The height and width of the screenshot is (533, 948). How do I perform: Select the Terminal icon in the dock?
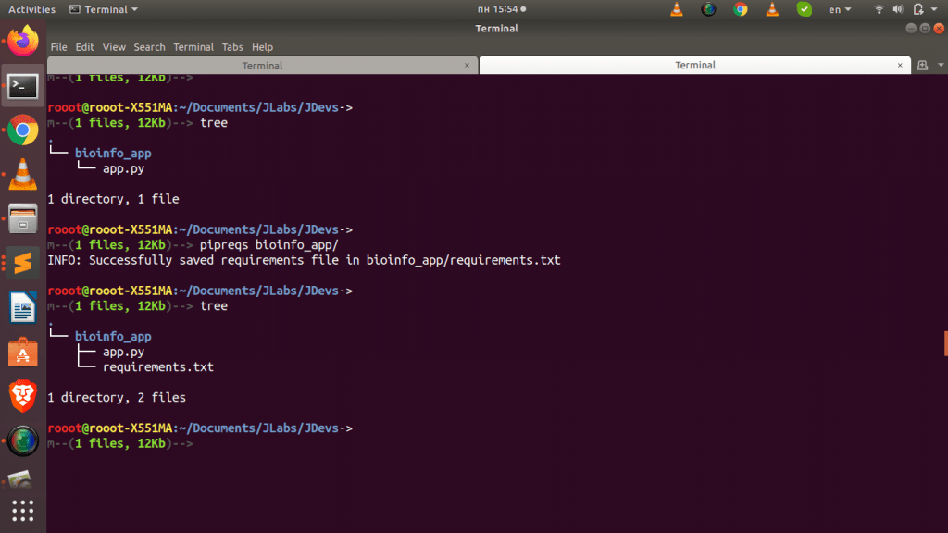pos(20,86)
